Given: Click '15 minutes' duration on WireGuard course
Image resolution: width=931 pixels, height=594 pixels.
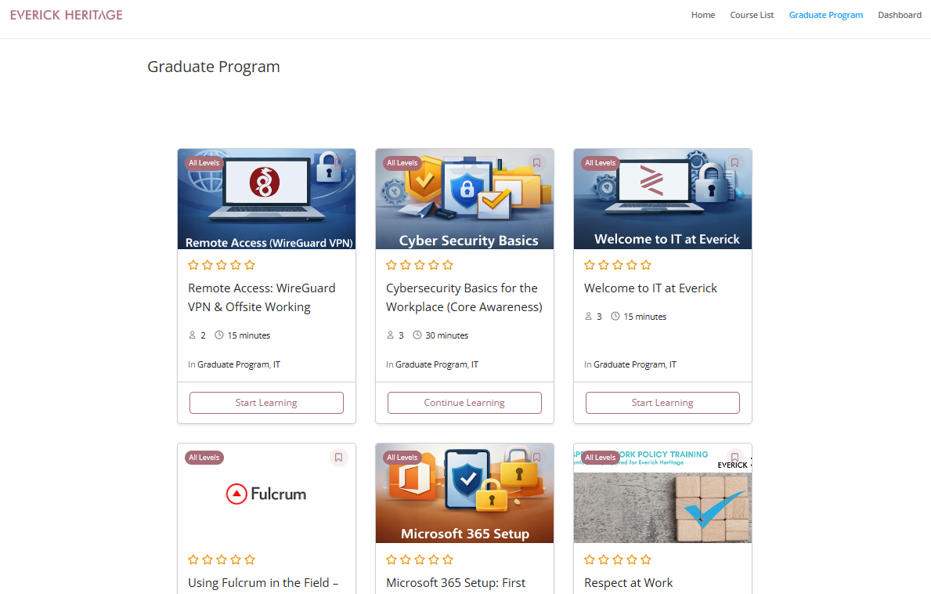Looking at the screenshot, I should tap(249, 335).
